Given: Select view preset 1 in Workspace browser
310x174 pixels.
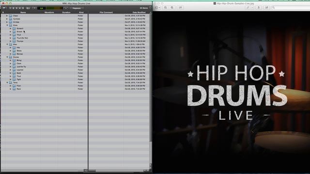Looking at the screenshot, I should click(10, 8).
